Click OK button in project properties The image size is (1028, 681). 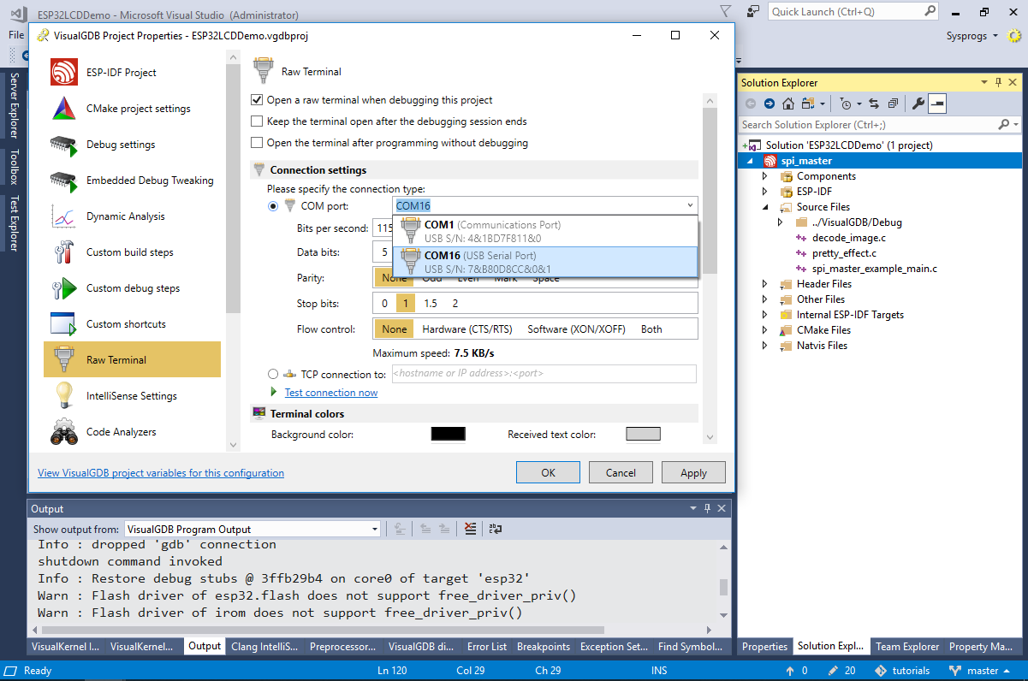(549, 472)
